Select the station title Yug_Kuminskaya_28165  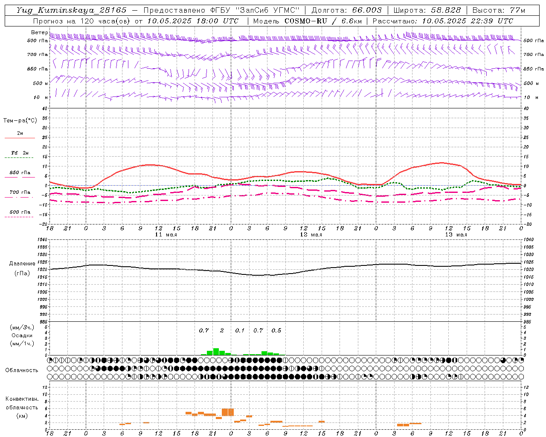pos(71,10)
